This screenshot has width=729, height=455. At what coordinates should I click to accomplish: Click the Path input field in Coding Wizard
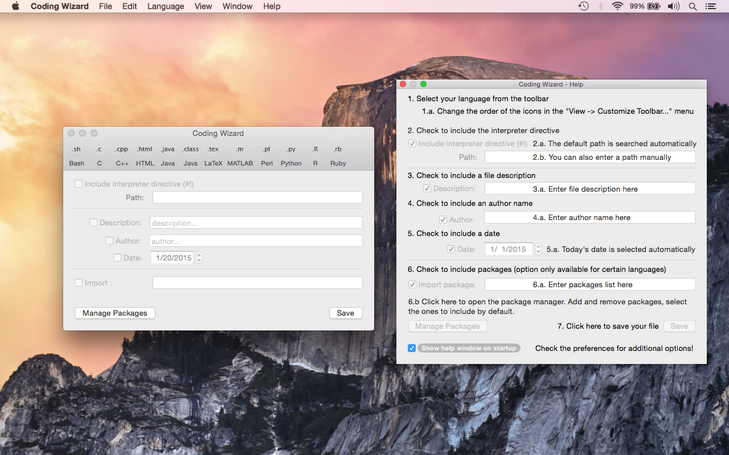257,197
